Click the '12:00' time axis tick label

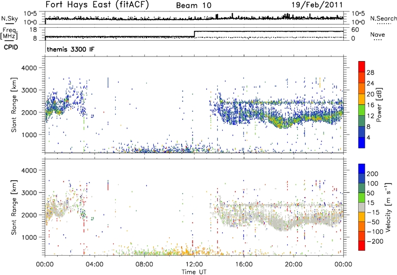(194, 265)
